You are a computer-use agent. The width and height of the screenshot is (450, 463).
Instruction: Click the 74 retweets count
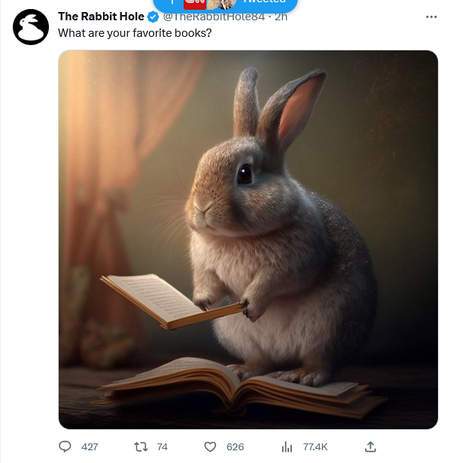click(x=162, y=446)
